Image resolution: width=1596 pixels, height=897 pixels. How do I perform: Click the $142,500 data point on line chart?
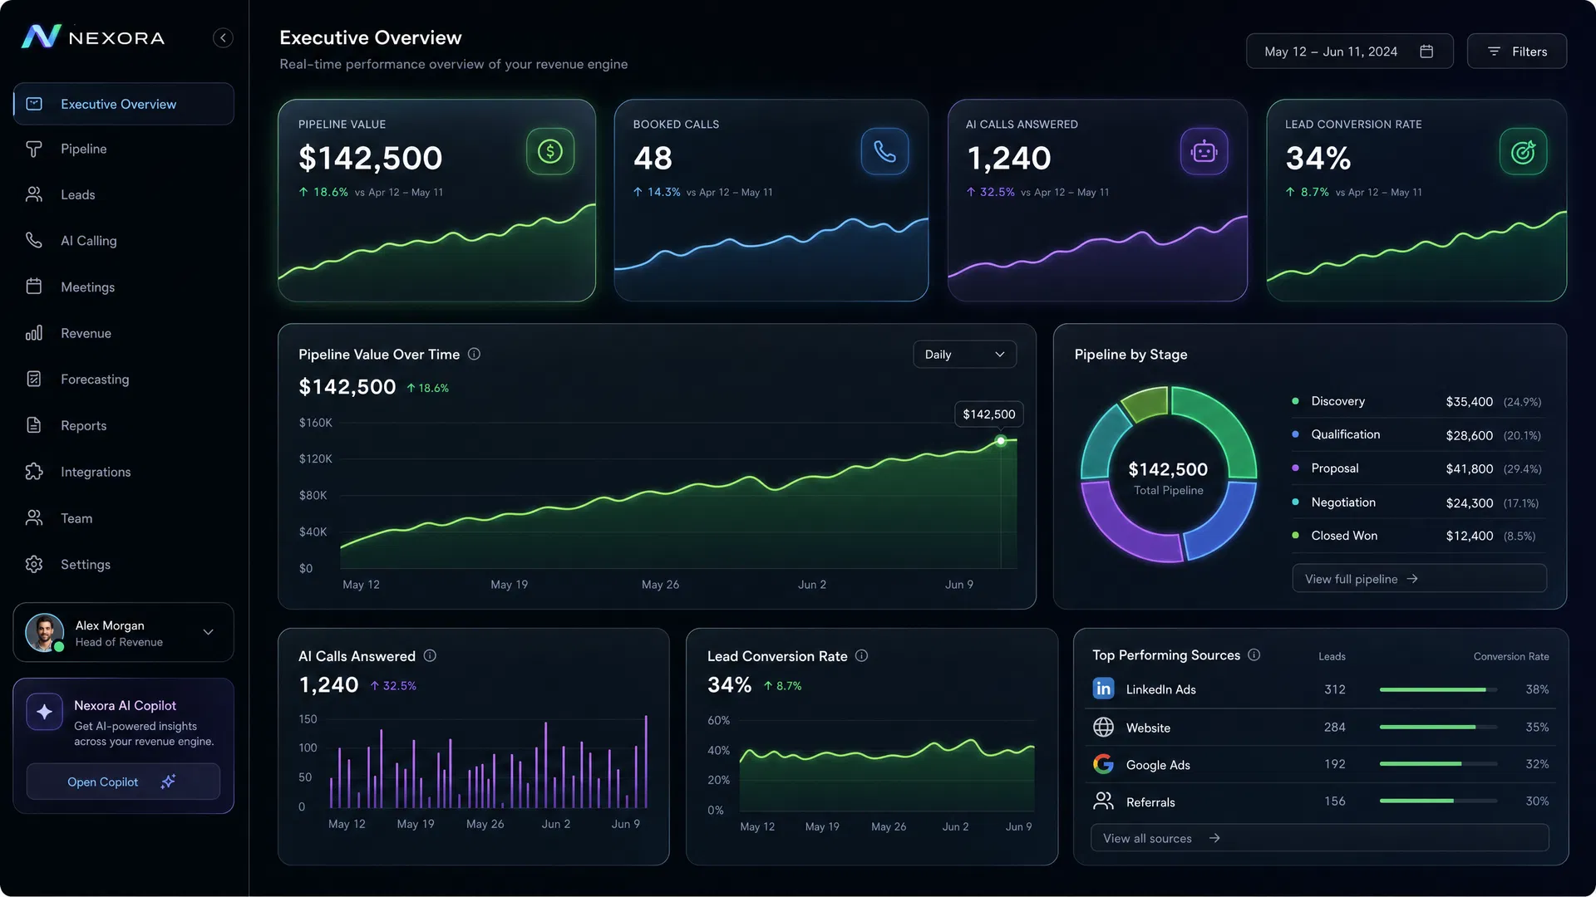click(1001, 441)
